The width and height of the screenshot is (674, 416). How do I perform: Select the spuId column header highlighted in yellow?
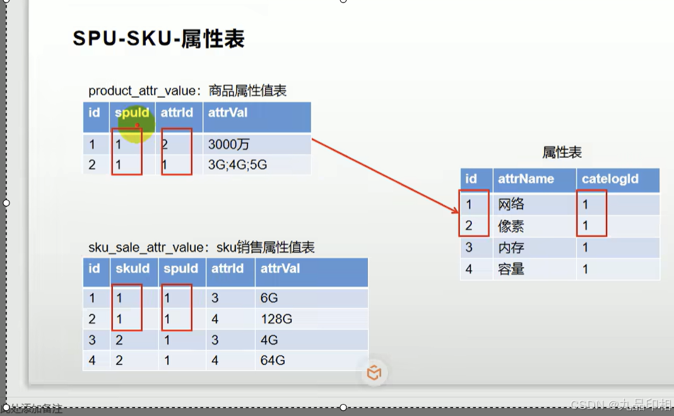[132, 112]
